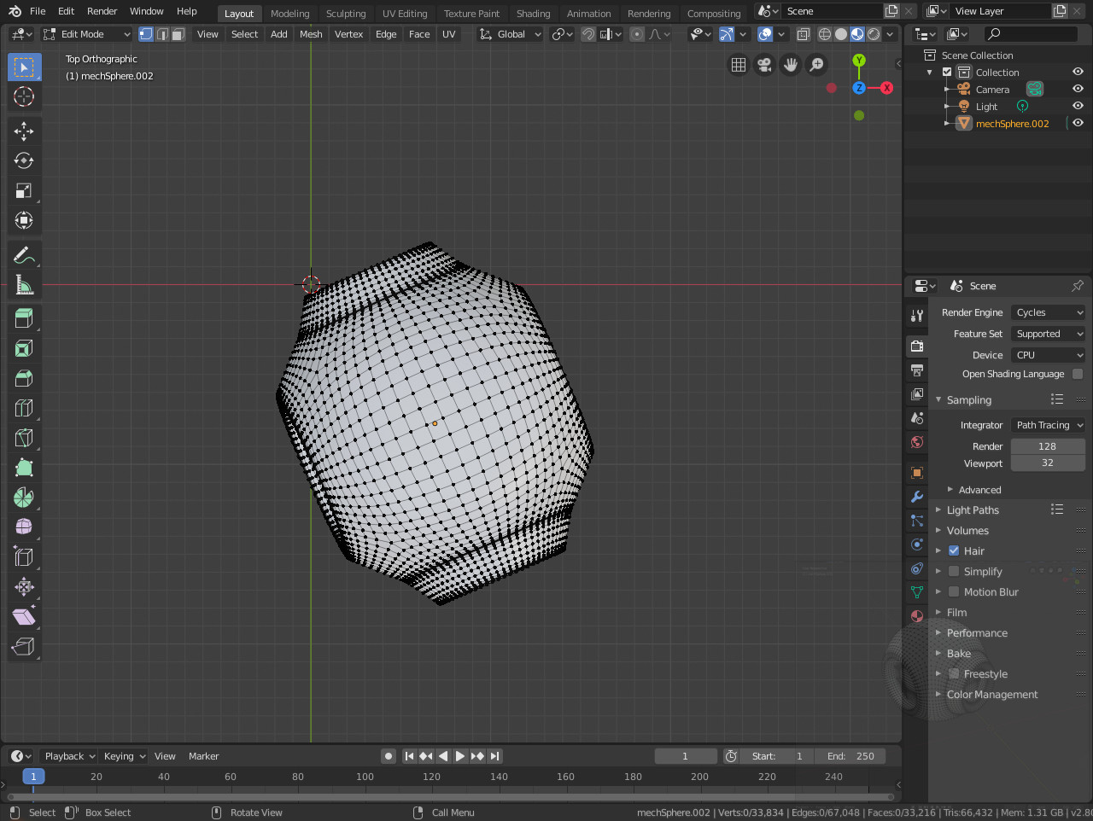Activate the Annotate pencil tool
1093x821 pixels.
coord(24,255)
